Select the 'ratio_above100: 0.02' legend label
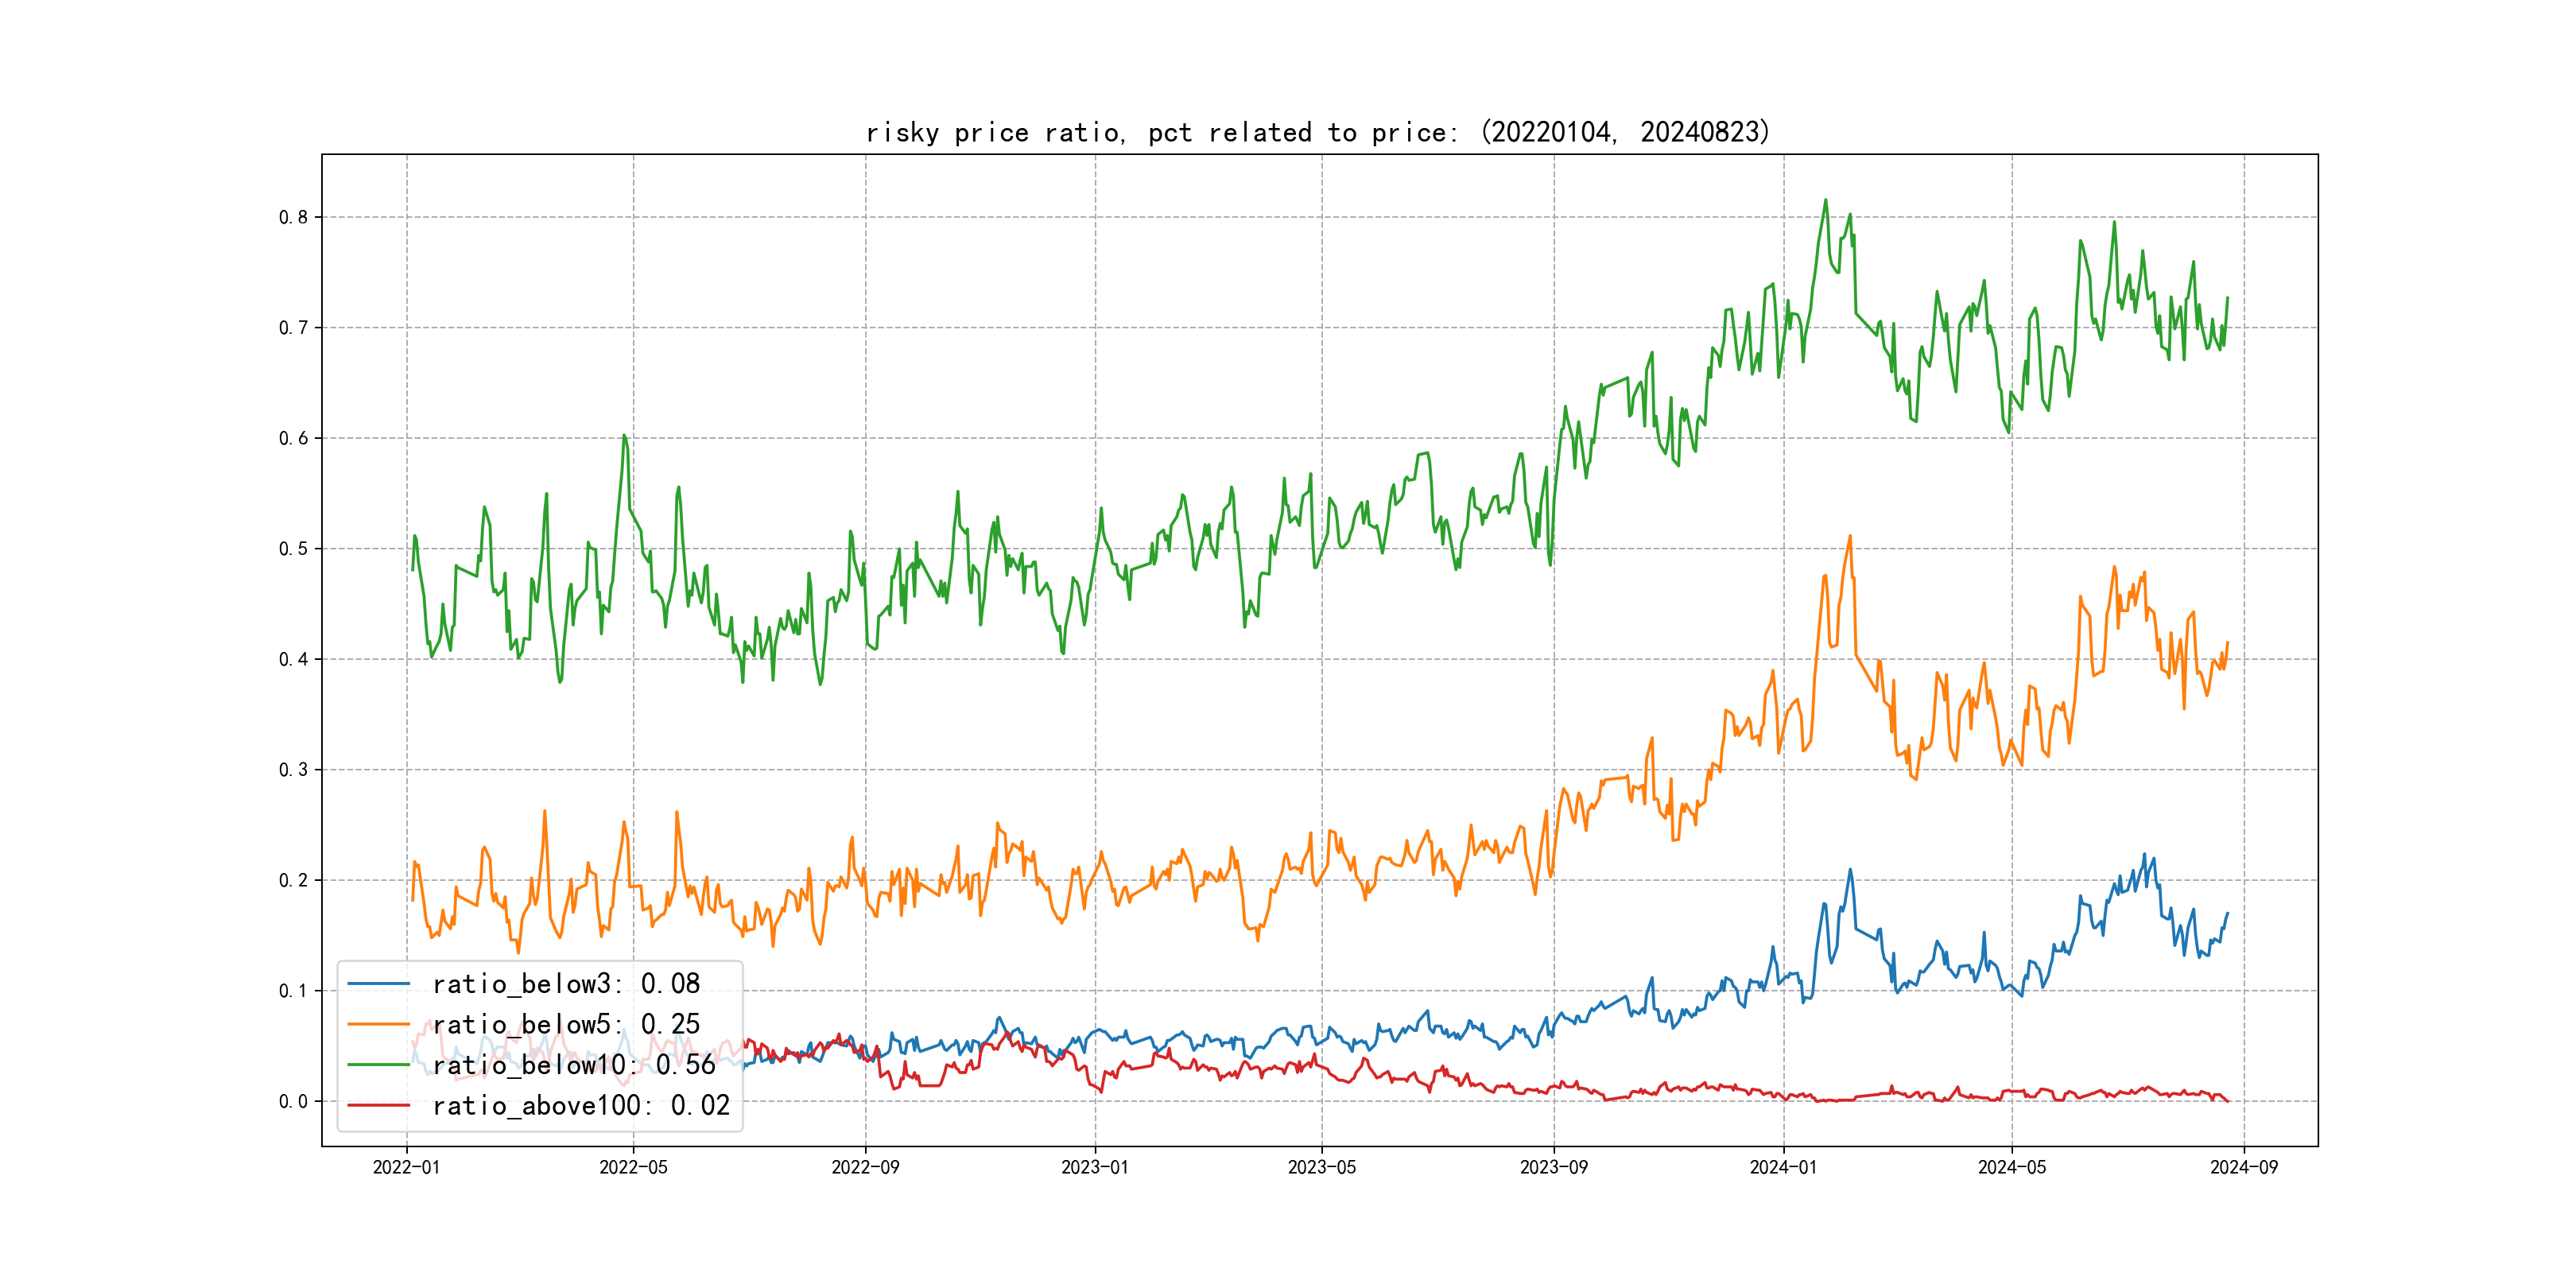 581,1105
